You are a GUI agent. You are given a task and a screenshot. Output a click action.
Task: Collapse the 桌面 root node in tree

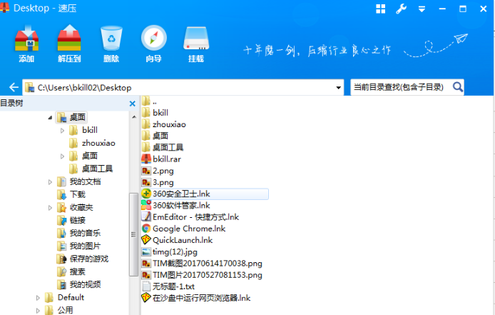coord(50,117)
